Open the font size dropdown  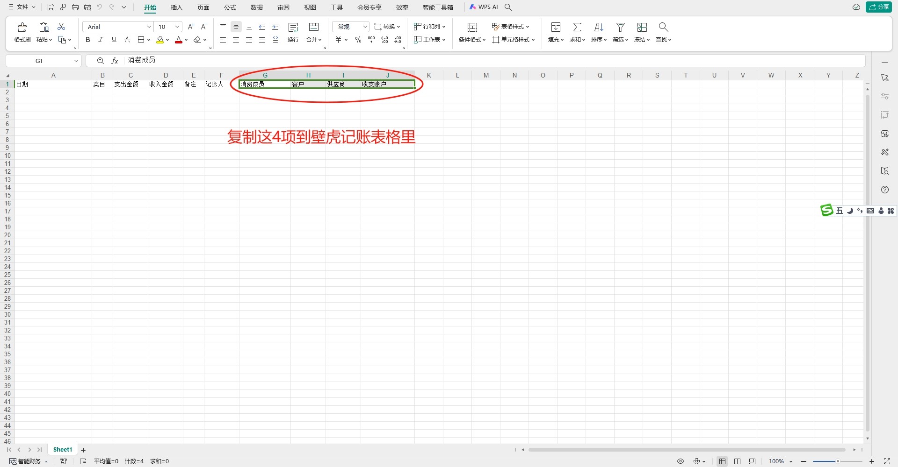coord(177,27)
